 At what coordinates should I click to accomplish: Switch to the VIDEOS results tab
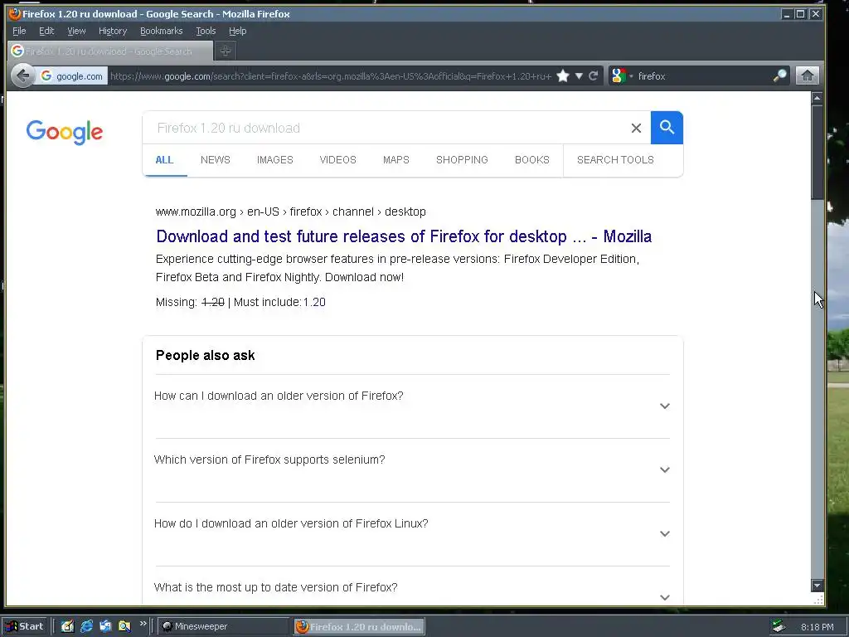coord(338,160)
